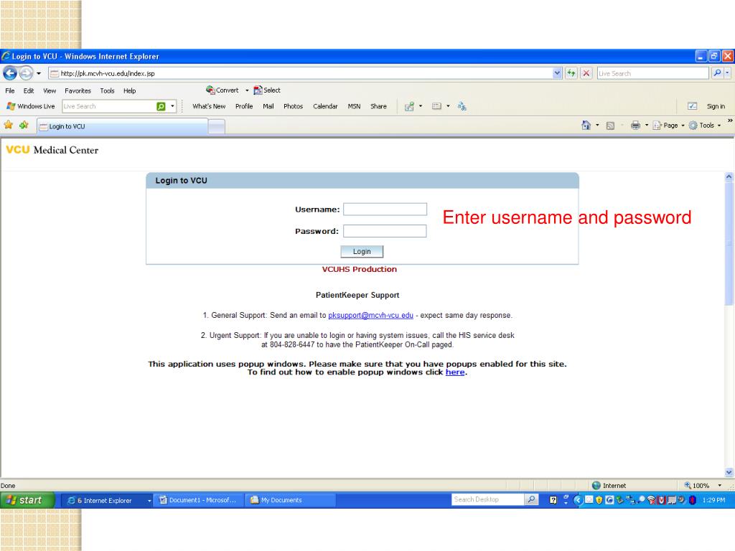Click the page scrollbar down arrow

pyautogui.click(x=729, y=472)
